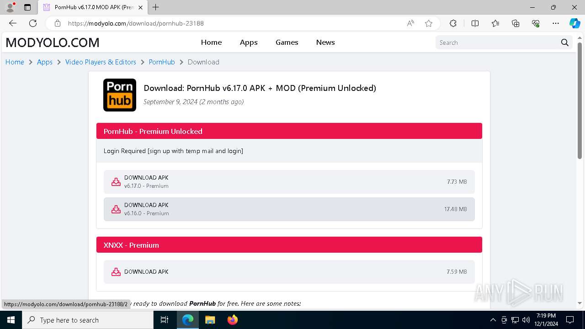The image size is (585, 329).
Task: Click Type here to search taskbar box
Action: (x=88, y=320)
